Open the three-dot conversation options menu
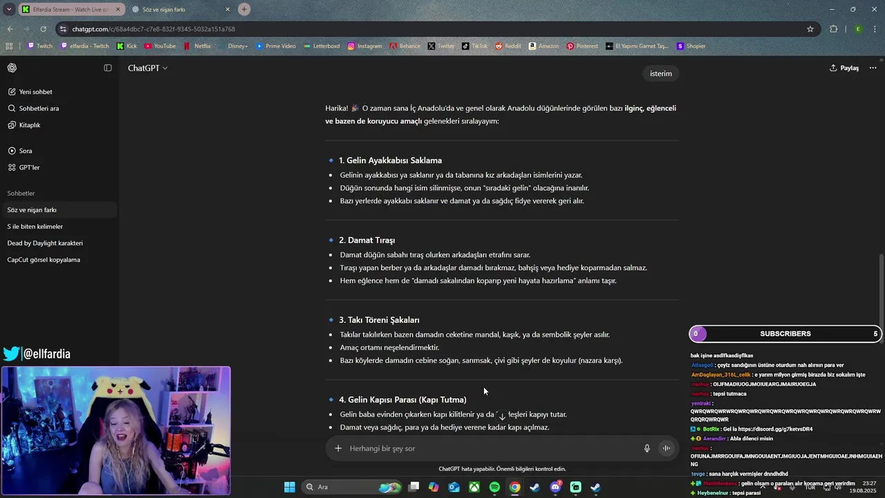The image size is (885, 498). pyautogui.click(x=873, y=68)
